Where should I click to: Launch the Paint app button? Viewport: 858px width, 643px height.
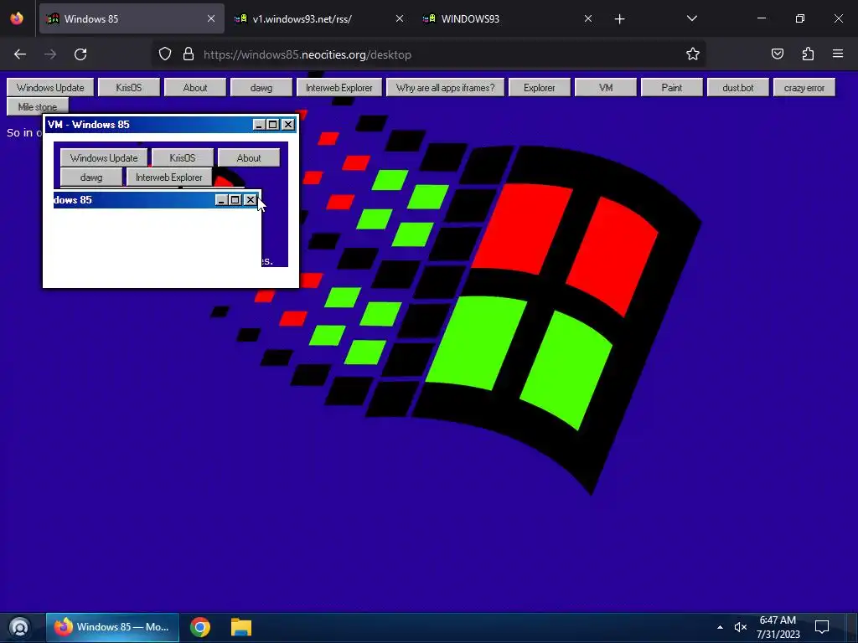[x=671, y=87]
